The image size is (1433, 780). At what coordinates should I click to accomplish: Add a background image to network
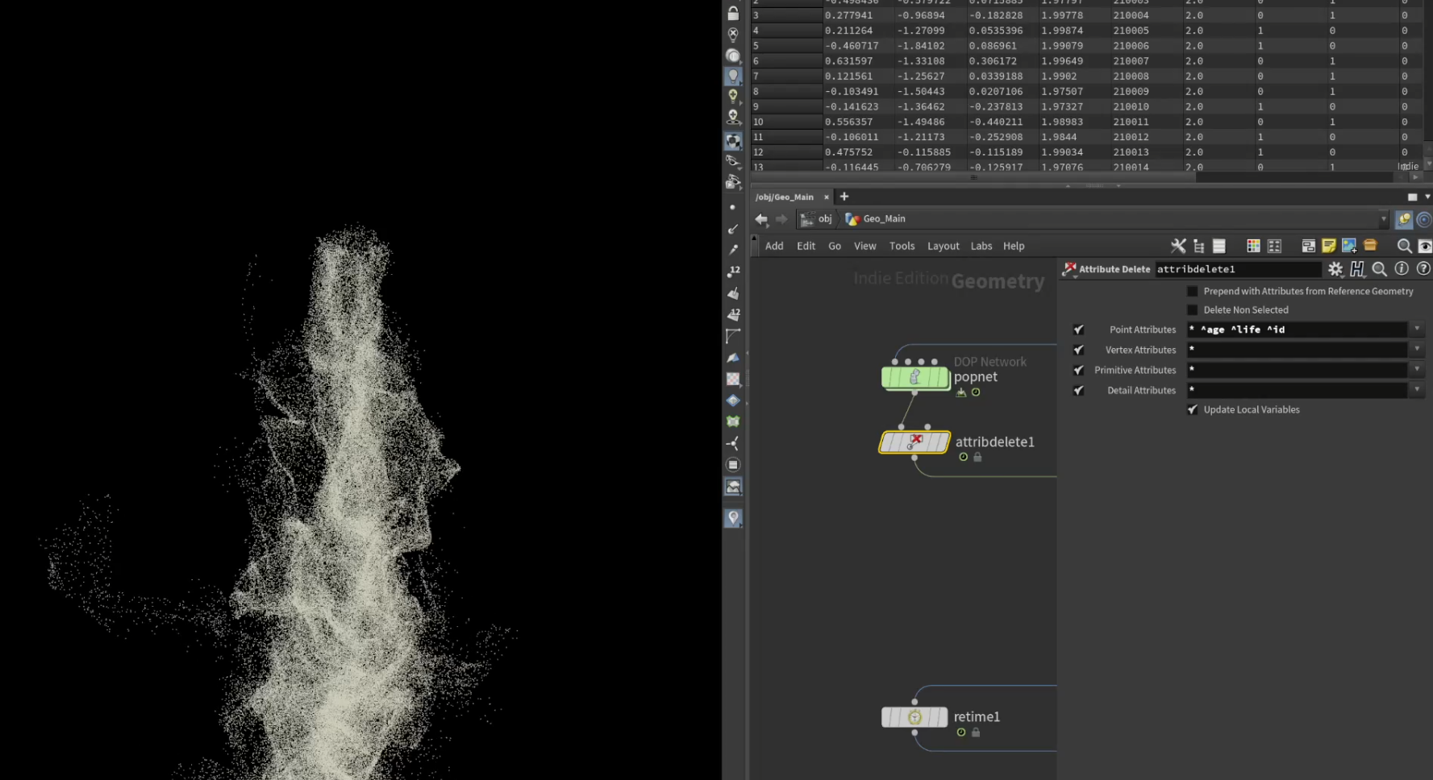coord(1349,246)
